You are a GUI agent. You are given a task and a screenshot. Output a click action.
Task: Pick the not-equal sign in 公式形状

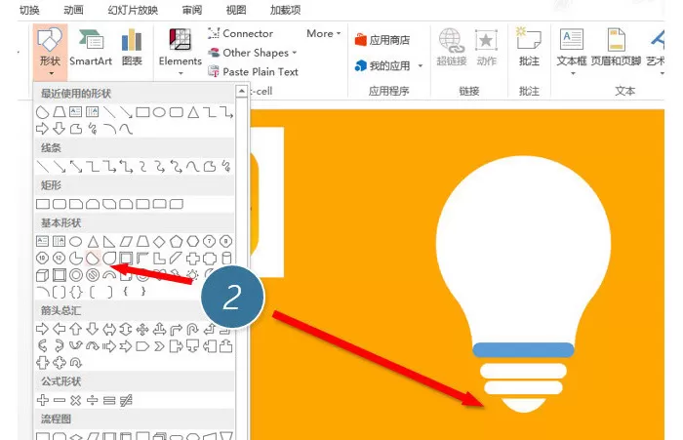[126, 400]
